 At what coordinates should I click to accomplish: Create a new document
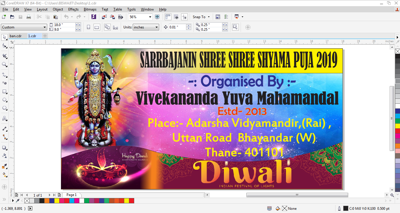tap(4, 17)
